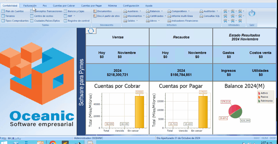Expand the Auxiliares dropdown arrow

pos(140,11)
